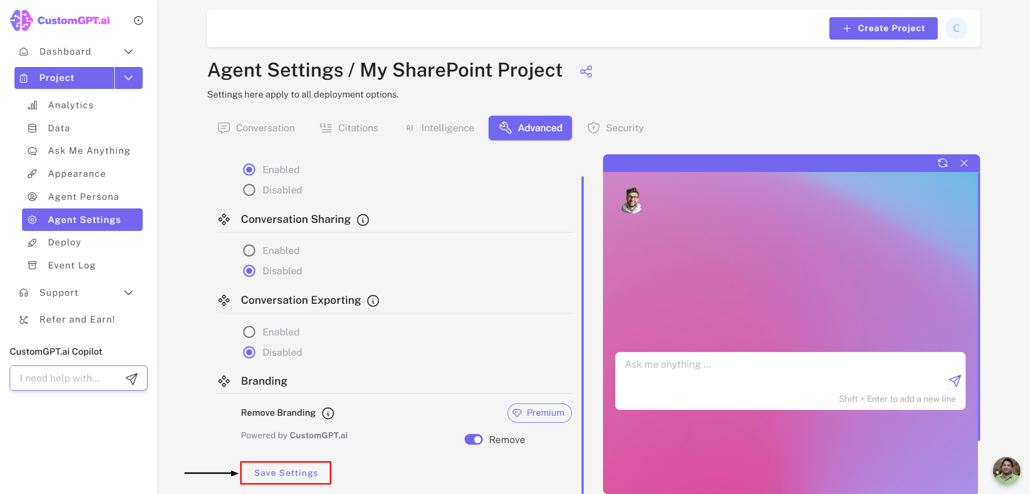The height and width of the screenshot is (494, 1030).
Task: Click the Copilot send arrow icon
Action: click(131, 379)
